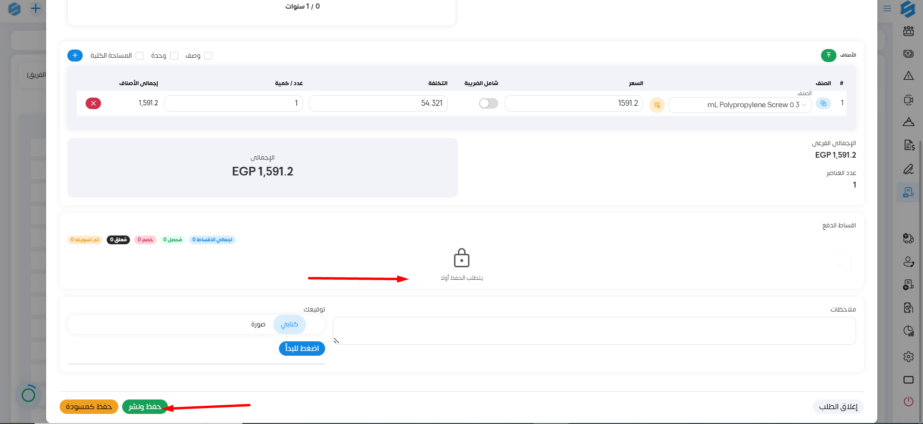
Task: Open the Polypropylene Screw item dropdown
Action: coord(740,105)
